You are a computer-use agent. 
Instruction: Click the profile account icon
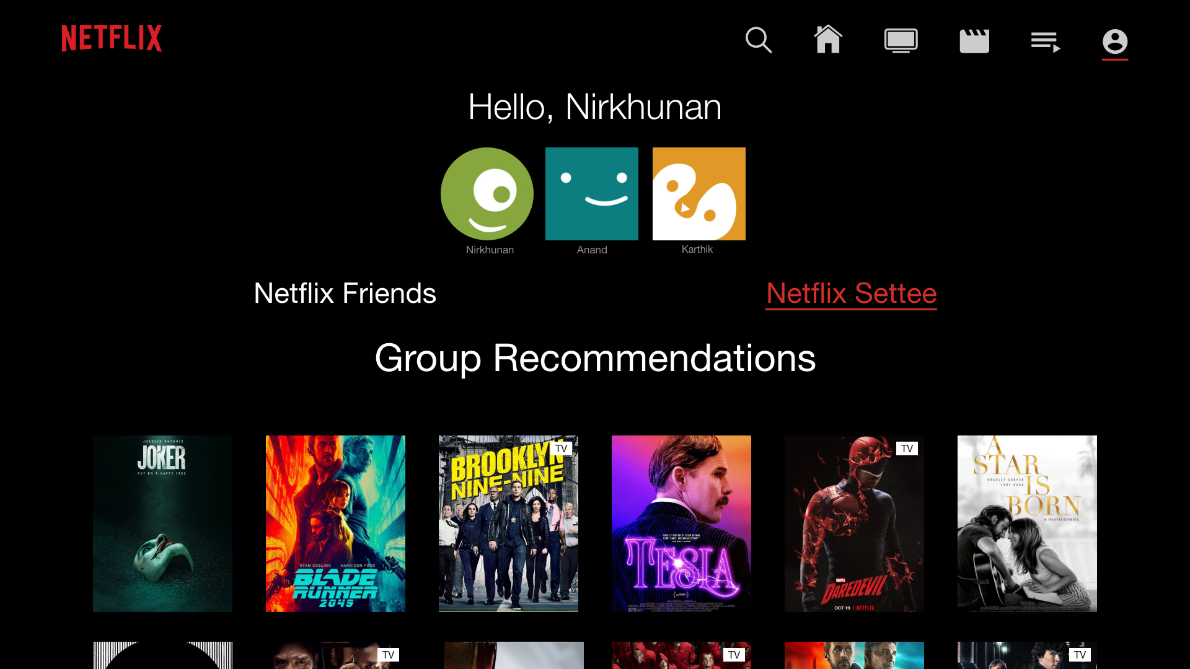pos(1114,42)
